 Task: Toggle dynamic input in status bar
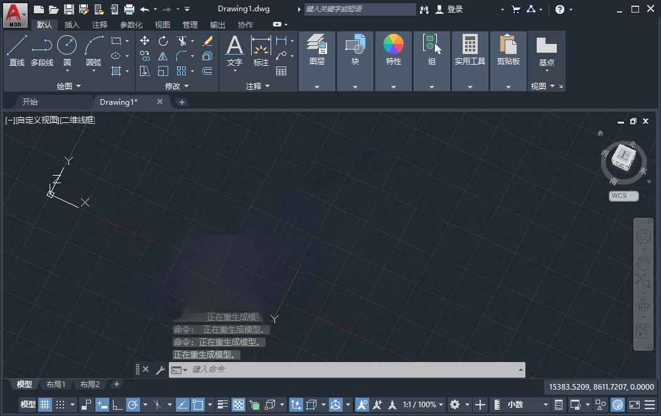pos(102,405)
